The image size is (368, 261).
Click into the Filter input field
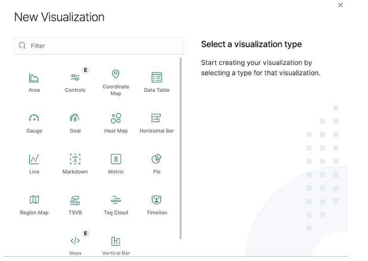(x=99, y=46)
